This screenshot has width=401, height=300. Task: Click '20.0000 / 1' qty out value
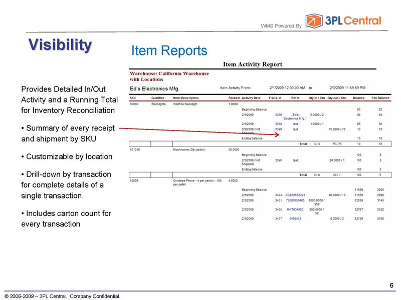(337, 160)
